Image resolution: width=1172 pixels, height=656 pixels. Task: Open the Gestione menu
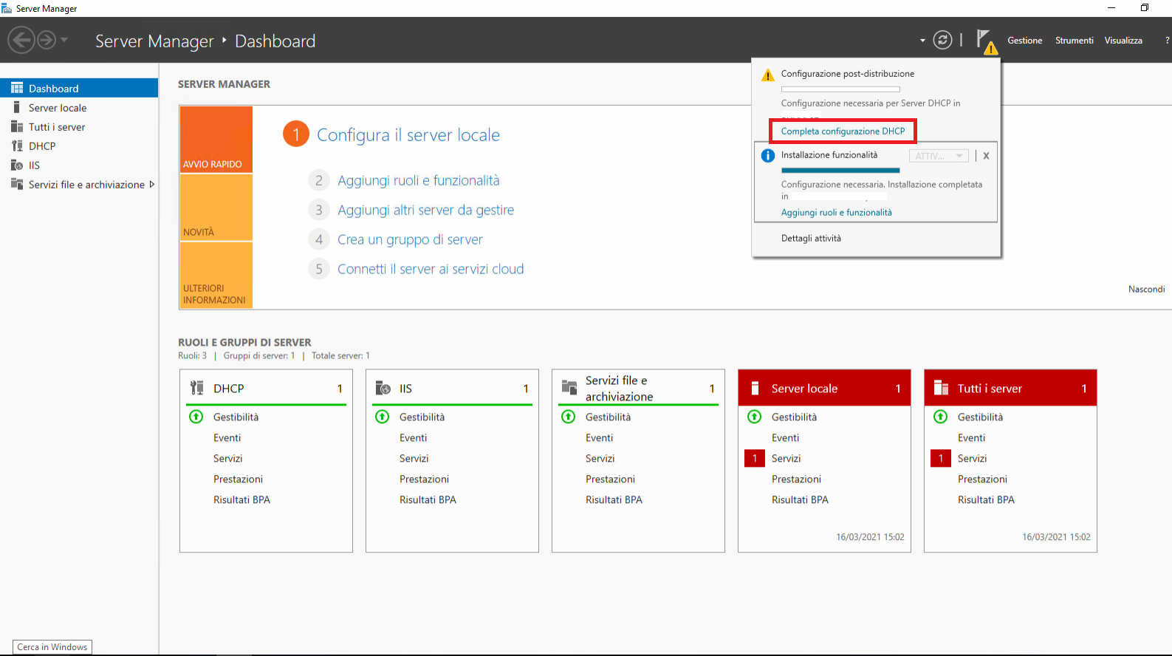1025,41
